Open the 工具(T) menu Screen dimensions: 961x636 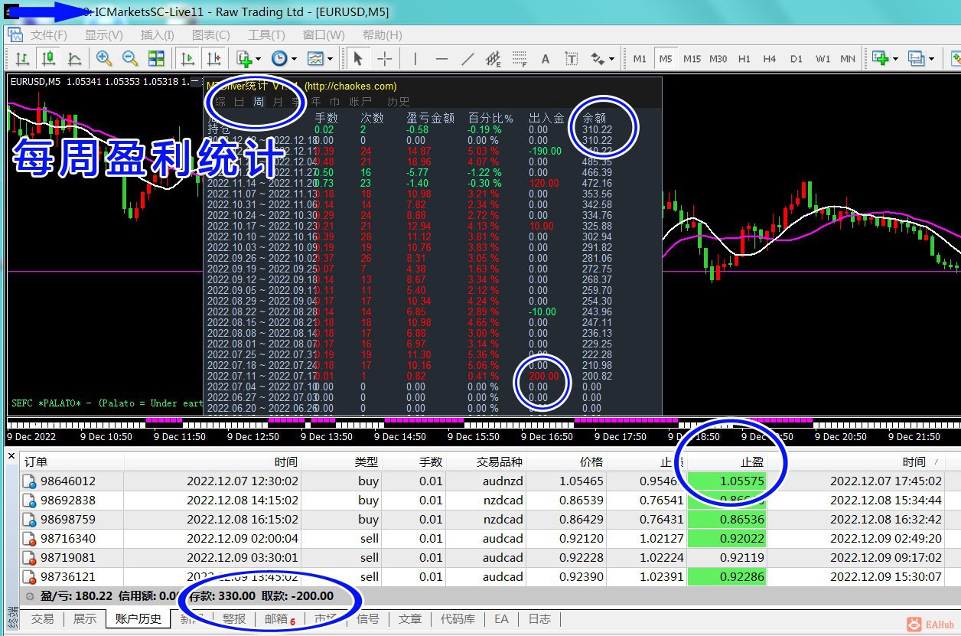(266, 35)
